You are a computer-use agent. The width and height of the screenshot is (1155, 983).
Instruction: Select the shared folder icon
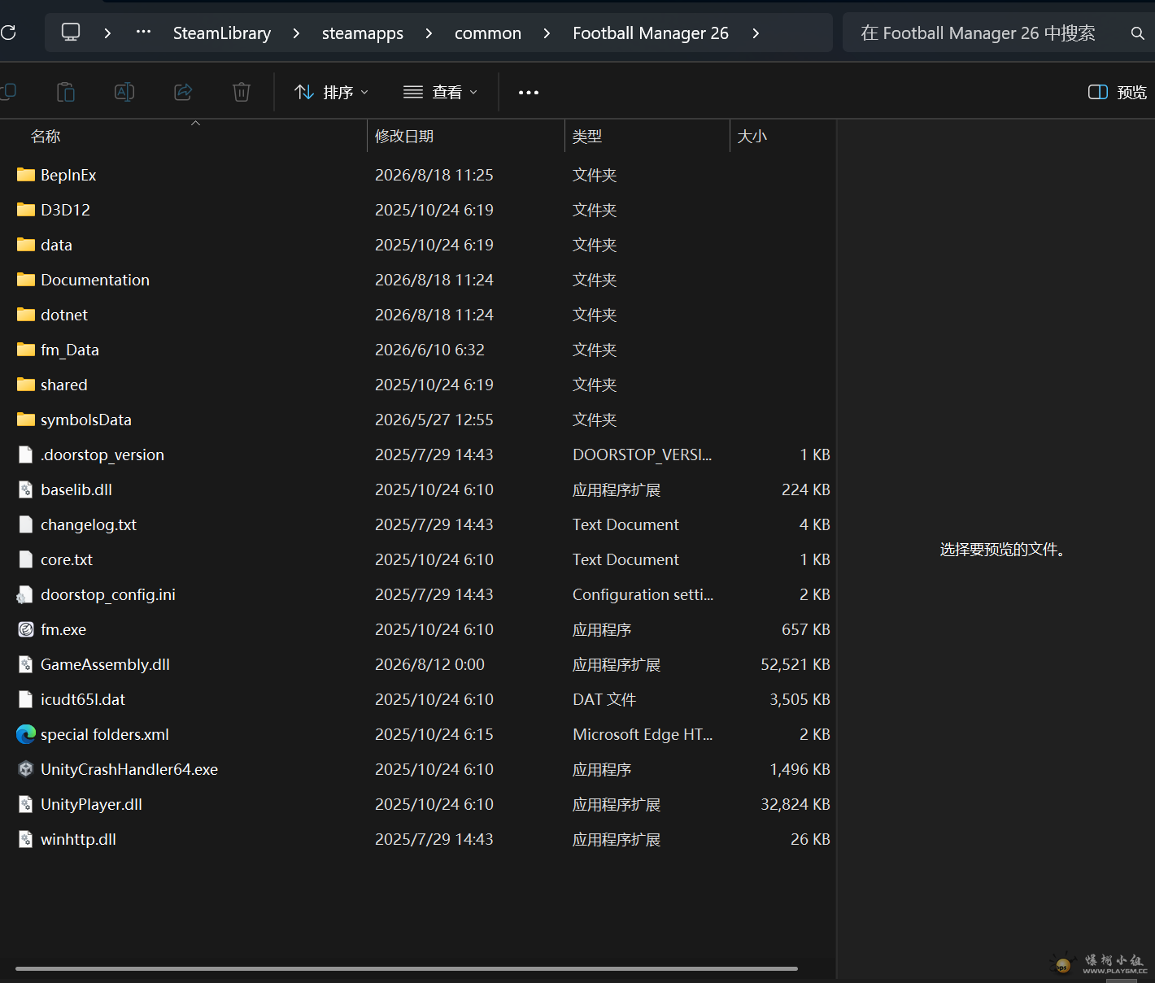(x=26, y=385)
